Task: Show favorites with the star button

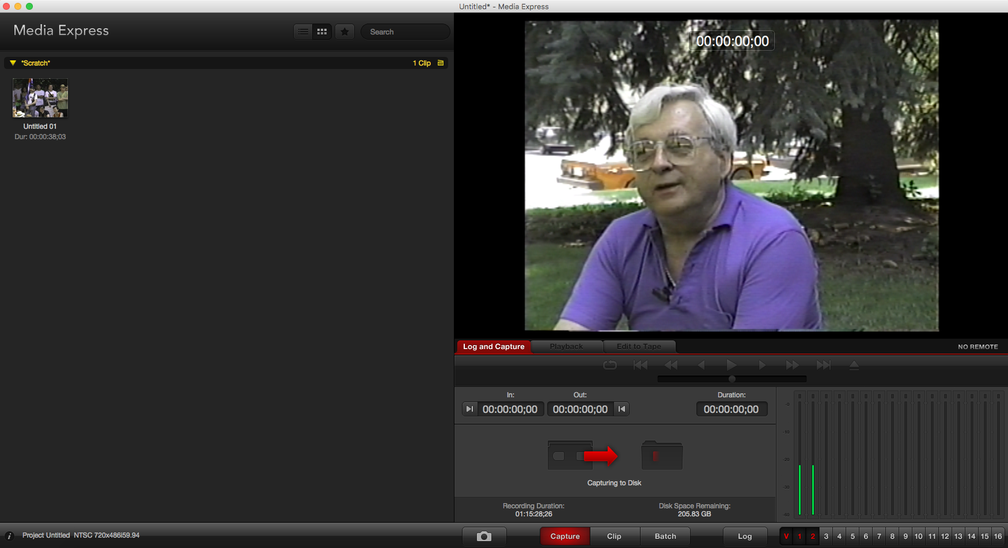Action: pyautogui.click(x=344, y=32)
